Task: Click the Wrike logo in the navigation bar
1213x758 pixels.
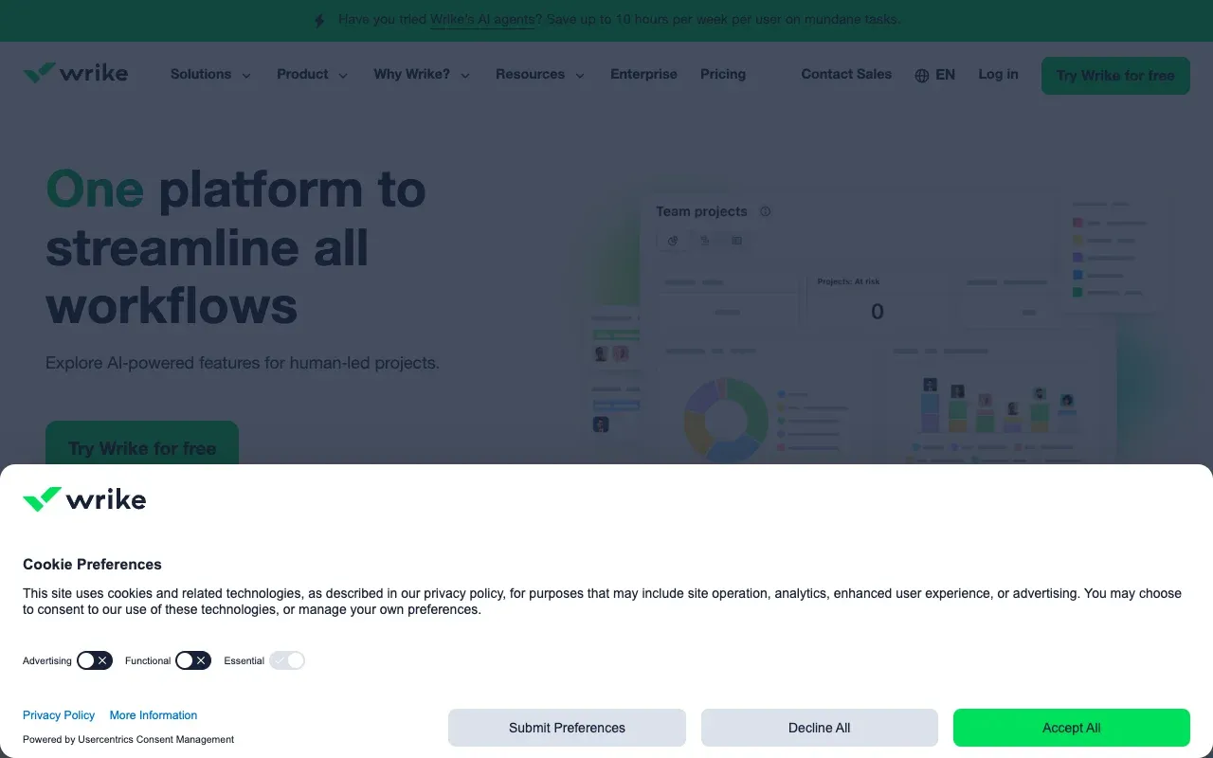Action: pos(76,74)
